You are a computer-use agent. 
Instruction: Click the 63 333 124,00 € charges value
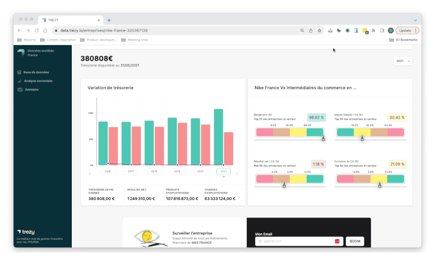pyautogui.click(x=220, y=198)
